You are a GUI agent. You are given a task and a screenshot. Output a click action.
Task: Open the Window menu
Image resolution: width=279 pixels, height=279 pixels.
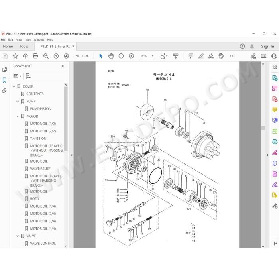click(x=39, y=40)
